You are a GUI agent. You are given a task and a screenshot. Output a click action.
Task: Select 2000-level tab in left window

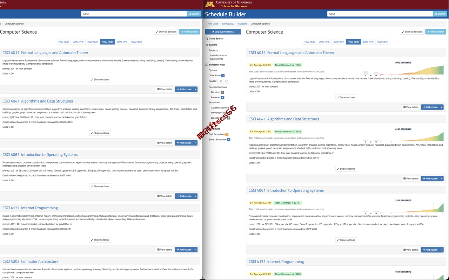coord(78,42)
